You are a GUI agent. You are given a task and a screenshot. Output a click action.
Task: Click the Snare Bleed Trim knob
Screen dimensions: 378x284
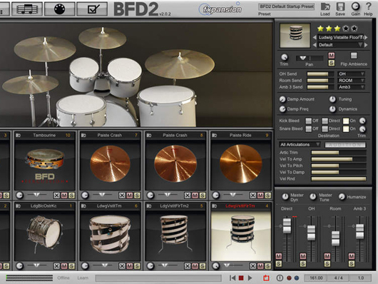362,129
